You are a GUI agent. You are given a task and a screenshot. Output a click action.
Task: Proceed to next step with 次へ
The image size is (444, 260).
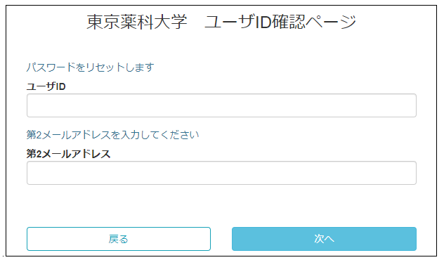(324, 239)
